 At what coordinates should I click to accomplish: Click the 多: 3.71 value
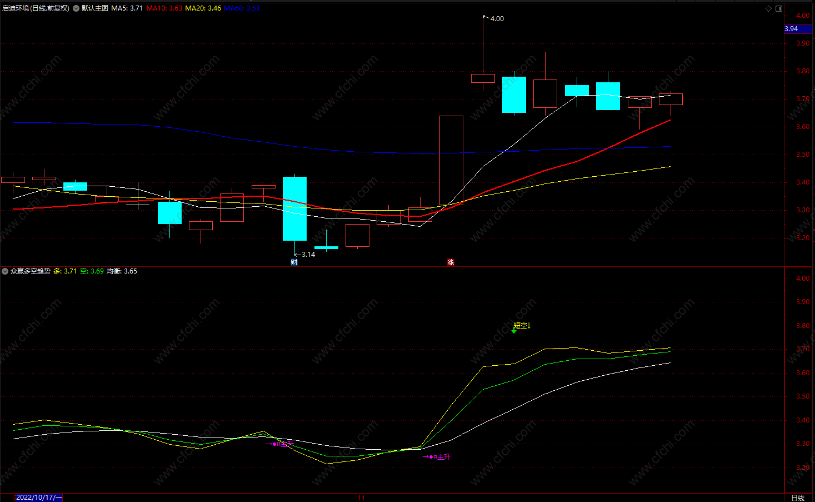click(65, 271)
